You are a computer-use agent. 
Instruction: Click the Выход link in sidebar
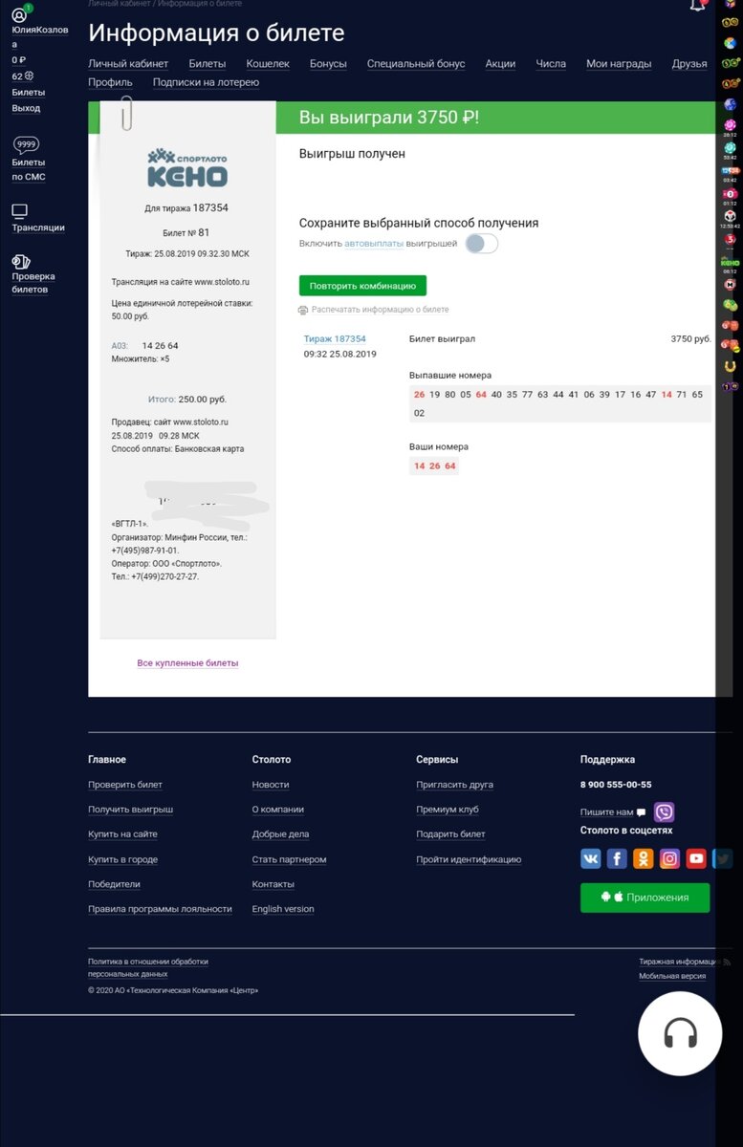(26, 108)
